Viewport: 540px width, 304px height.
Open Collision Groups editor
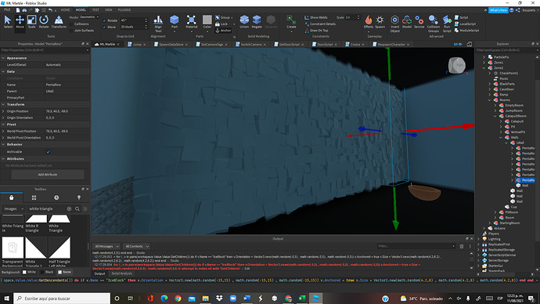point(434,24)
